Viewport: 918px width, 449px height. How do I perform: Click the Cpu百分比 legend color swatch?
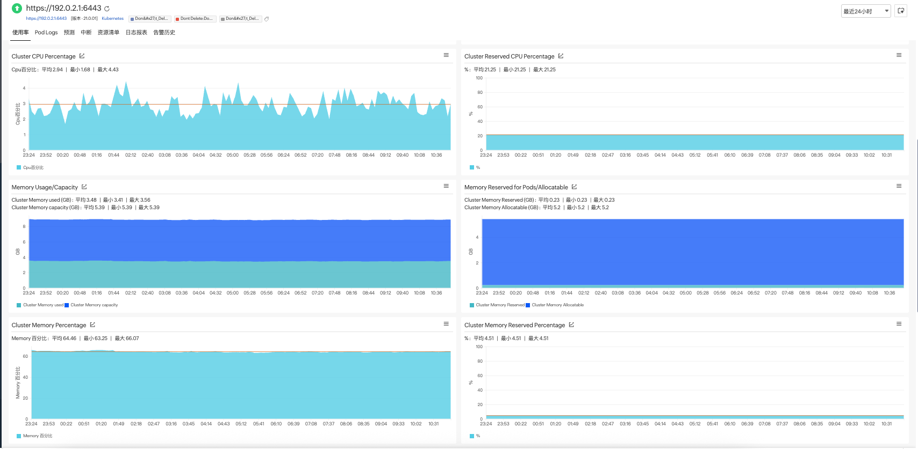[19, 167]
